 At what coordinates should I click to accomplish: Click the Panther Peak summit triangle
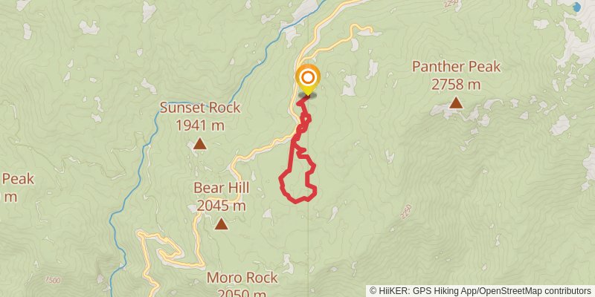[x=456, y=102]
